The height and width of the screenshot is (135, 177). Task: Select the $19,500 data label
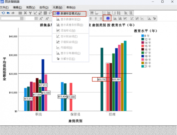click(46, 93)
